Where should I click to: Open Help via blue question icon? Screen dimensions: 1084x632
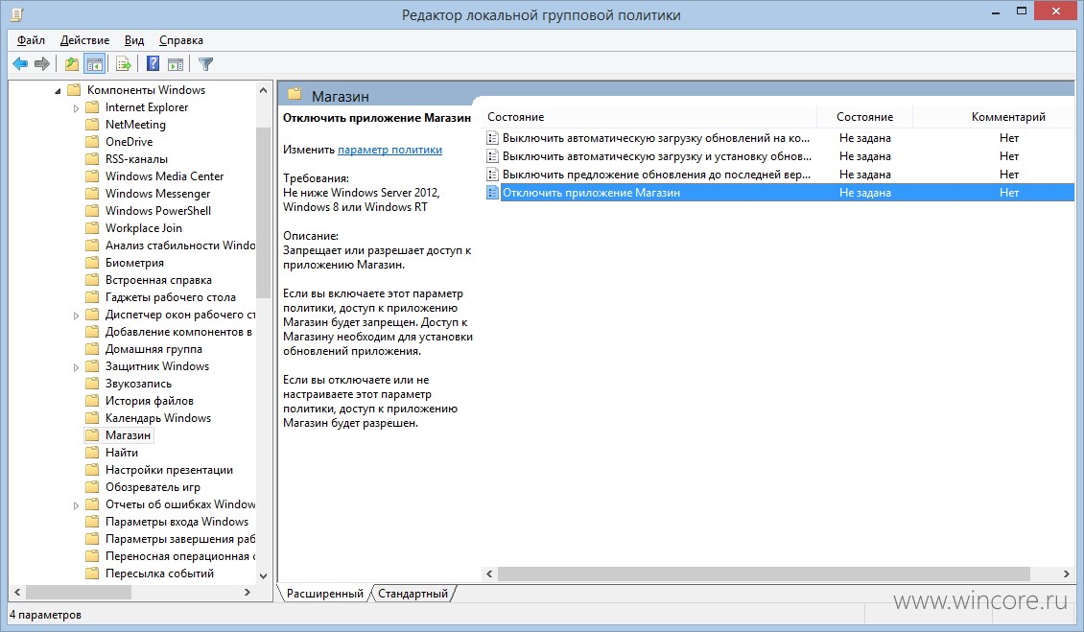[x=153, y=64]
